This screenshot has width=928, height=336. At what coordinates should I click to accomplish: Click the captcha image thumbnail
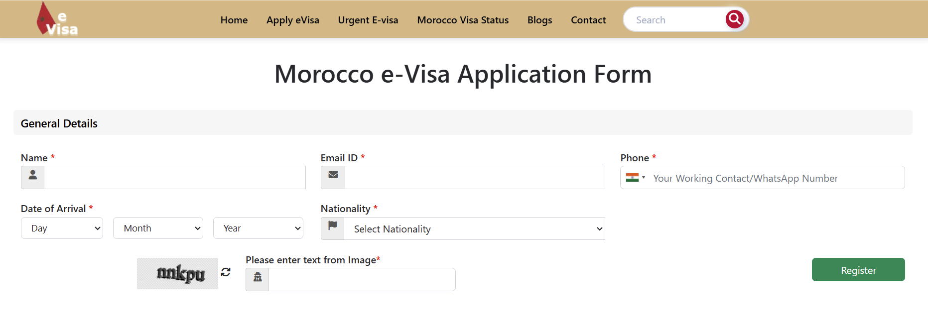(x=178, y=273)
